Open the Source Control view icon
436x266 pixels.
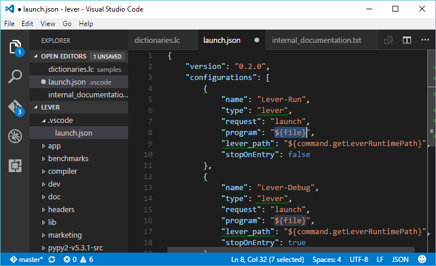tap(15, 107)
